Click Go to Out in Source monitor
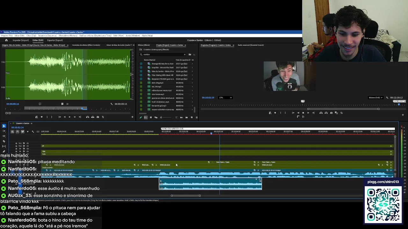Screen dimensions: 408x229 [x=80, y=117]
